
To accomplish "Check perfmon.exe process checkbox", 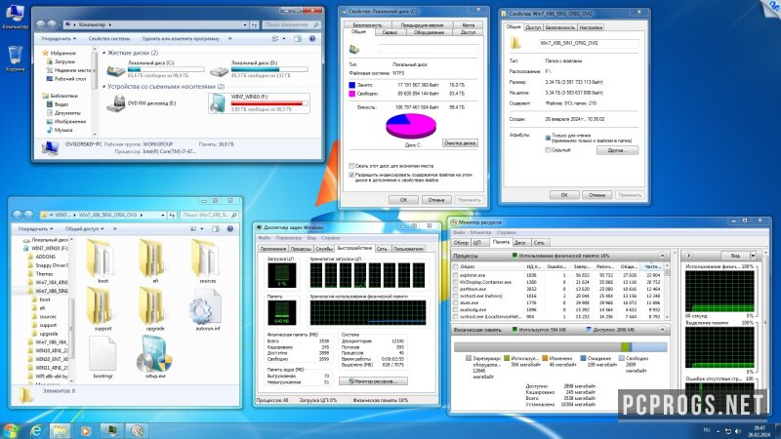I will (x=456, y=289).
